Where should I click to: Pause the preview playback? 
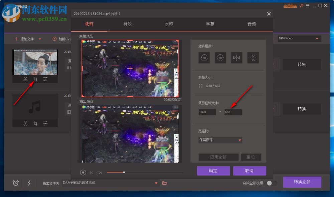[x=82, y=172]
